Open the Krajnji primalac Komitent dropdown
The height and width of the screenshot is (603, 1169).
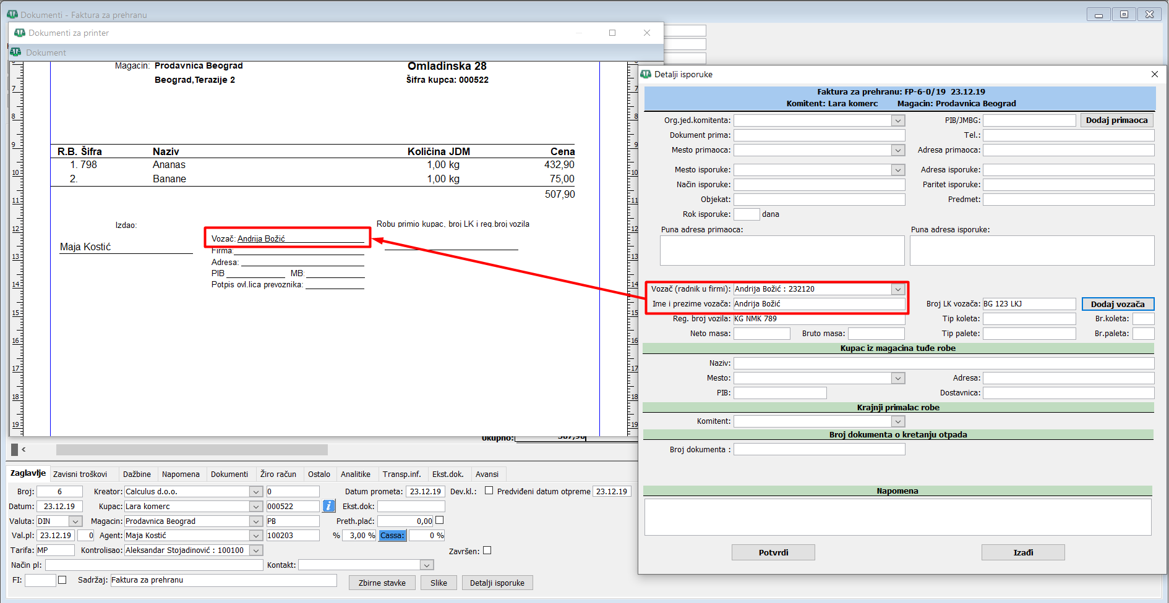(898, 421)
